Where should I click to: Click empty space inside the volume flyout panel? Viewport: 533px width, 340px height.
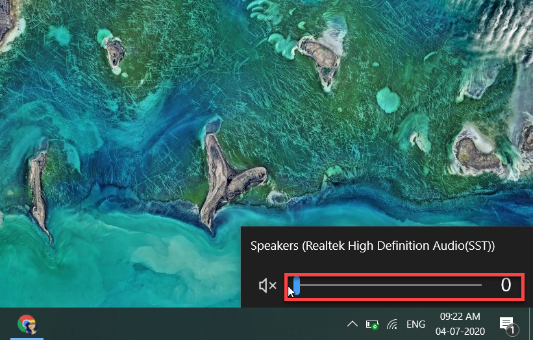tap(390, 266)
